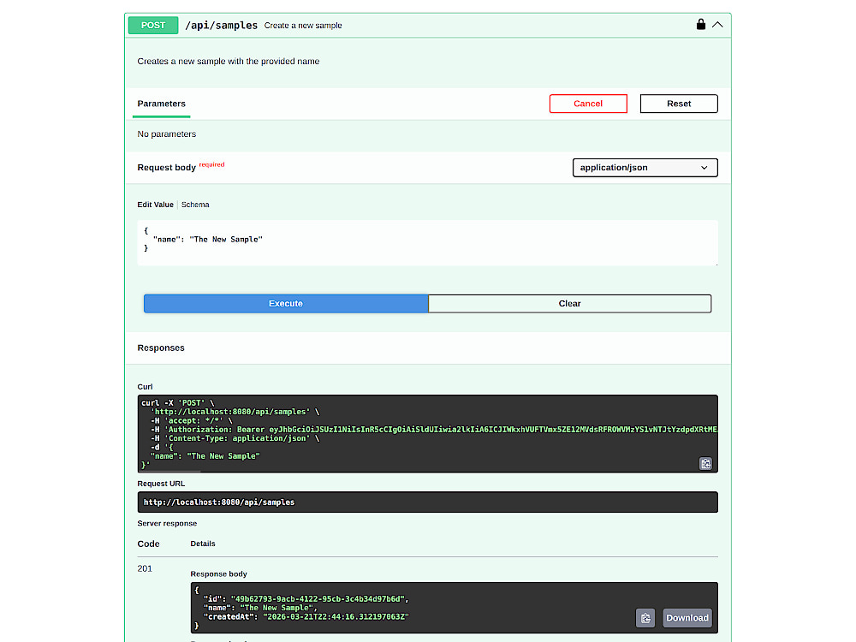The height and width of the screenshot is (642, 856).
Task: Execute the POST request
Action: [x=286, y=304]
